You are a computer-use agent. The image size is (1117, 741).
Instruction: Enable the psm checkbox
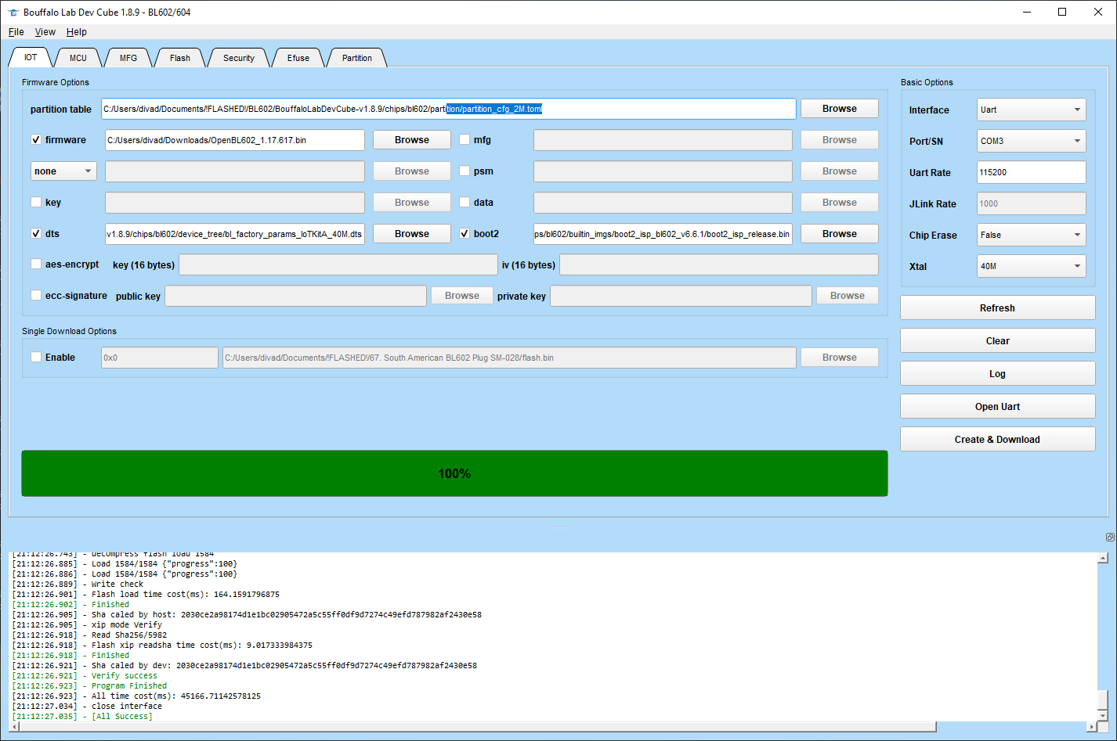click(x=465, y=171)
